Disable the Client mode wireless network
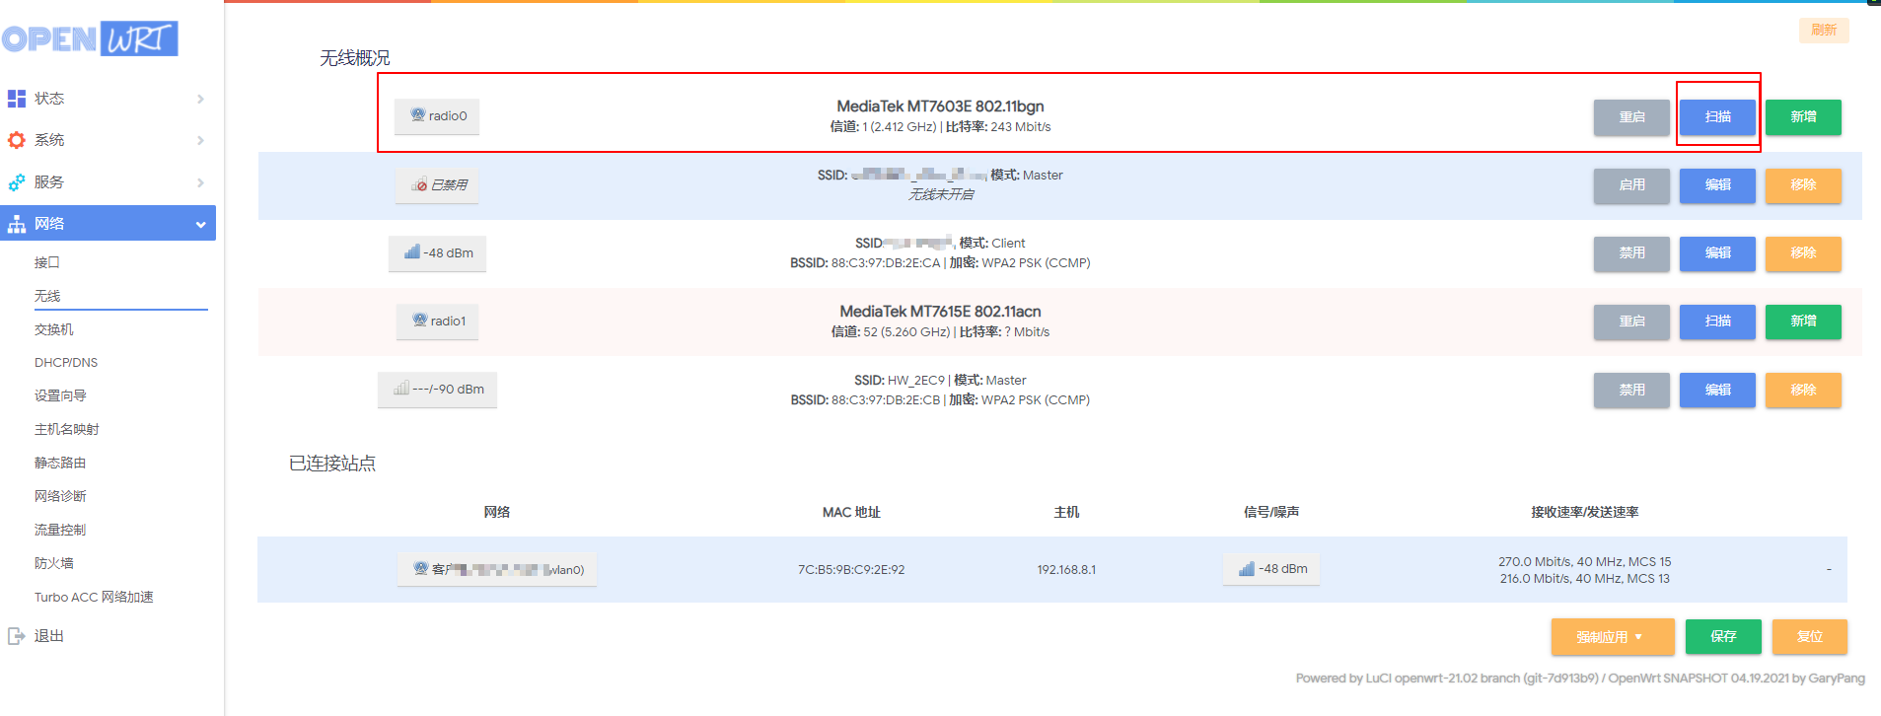 (1631, 253)
